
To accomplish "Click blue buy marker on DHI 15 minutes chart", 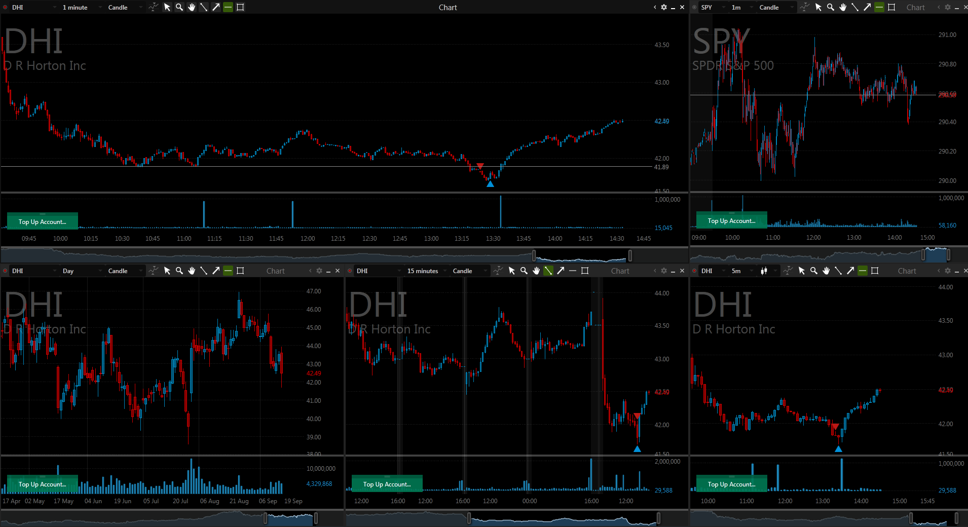I will coord(637,449).
